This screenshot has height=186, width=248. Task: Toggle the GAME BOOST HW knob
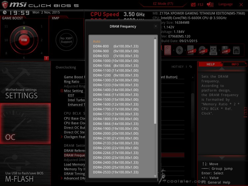click(24, 40)
